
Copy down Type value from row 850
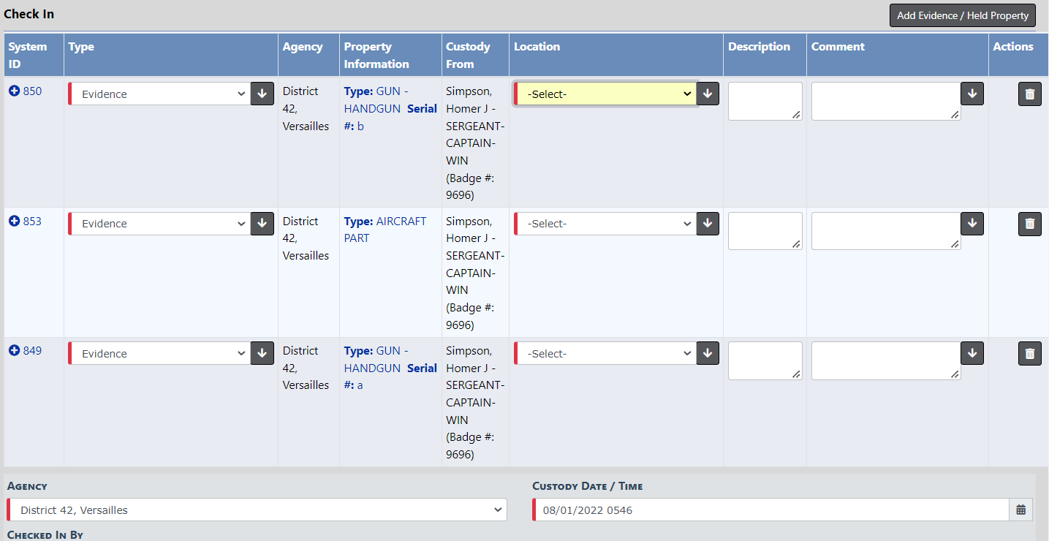262,94
